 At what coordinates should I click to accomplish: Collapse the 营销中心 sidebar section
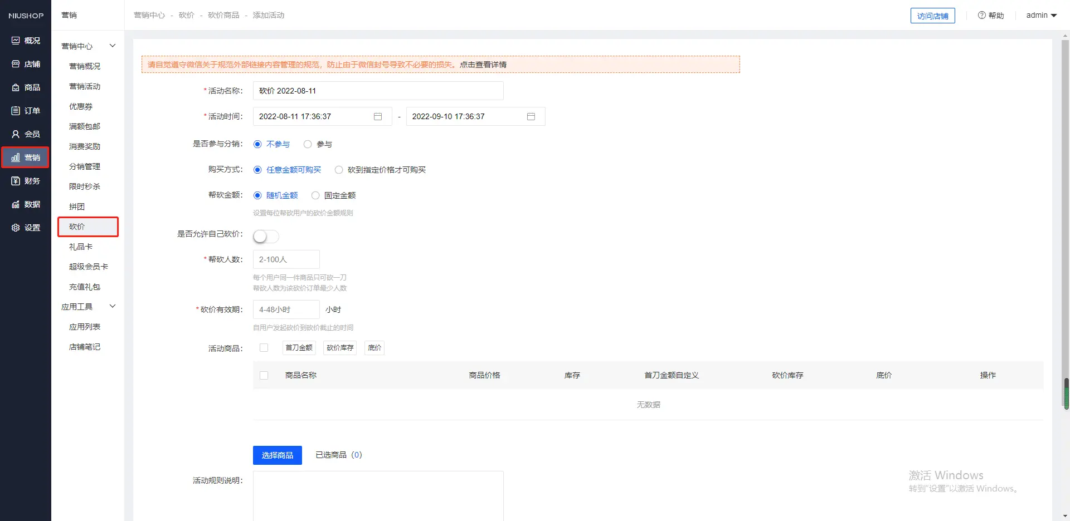[x=113, y=46]
